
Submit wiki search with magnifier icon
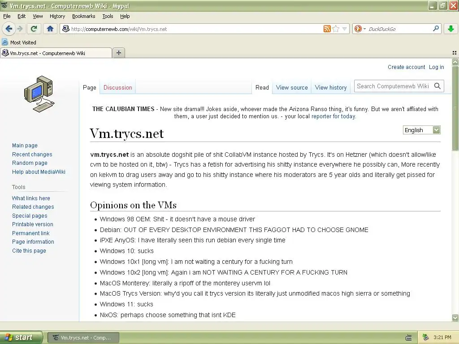(x=437, y=86)
